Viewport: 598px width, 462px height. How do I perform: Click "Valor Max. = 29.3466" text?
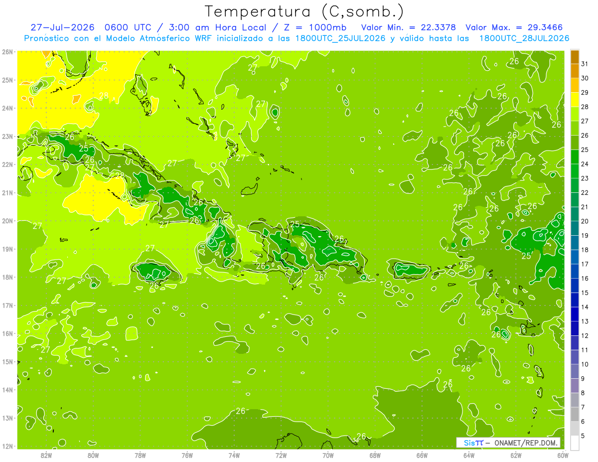[x=515, y=27]
